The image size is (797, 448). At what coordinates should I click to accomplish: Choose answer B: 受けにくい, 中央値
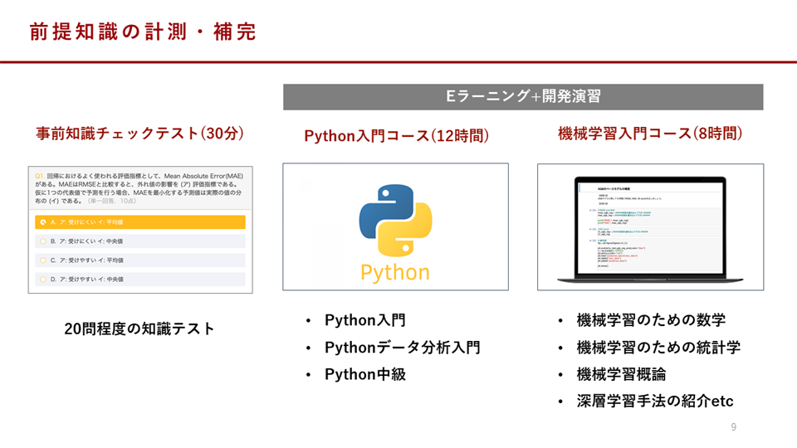pyautogui.click(x=140, y=241)
